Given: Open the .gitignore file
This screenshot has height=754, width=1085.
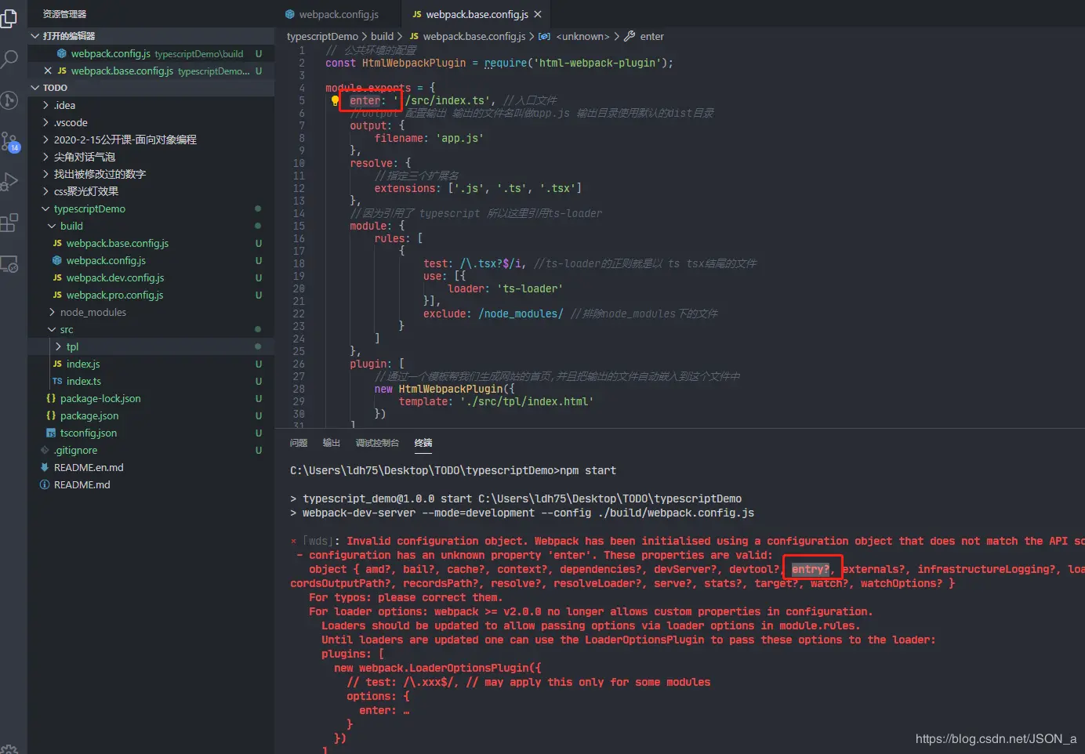Looking at the screenshot, I should [151, 450].
